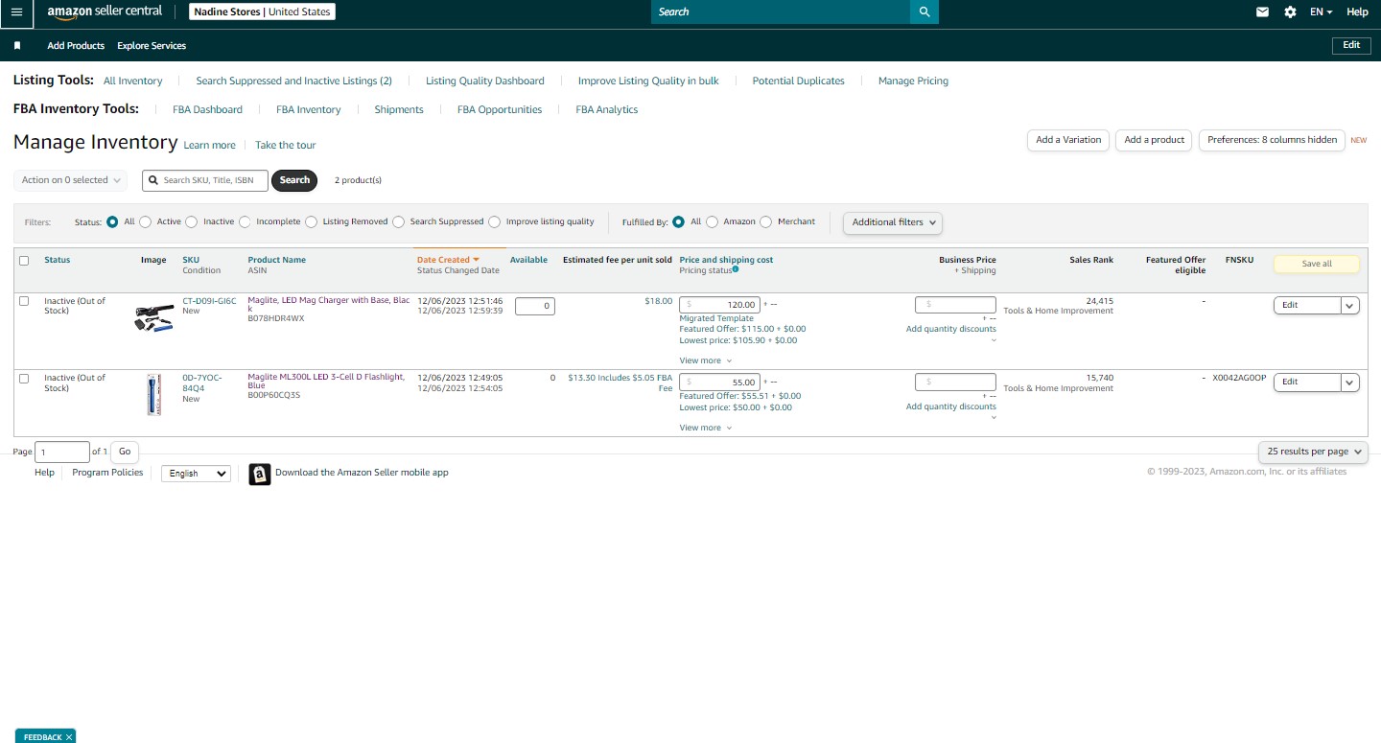
Task: Go to Potential Duplicates
Action: (798, 81)
